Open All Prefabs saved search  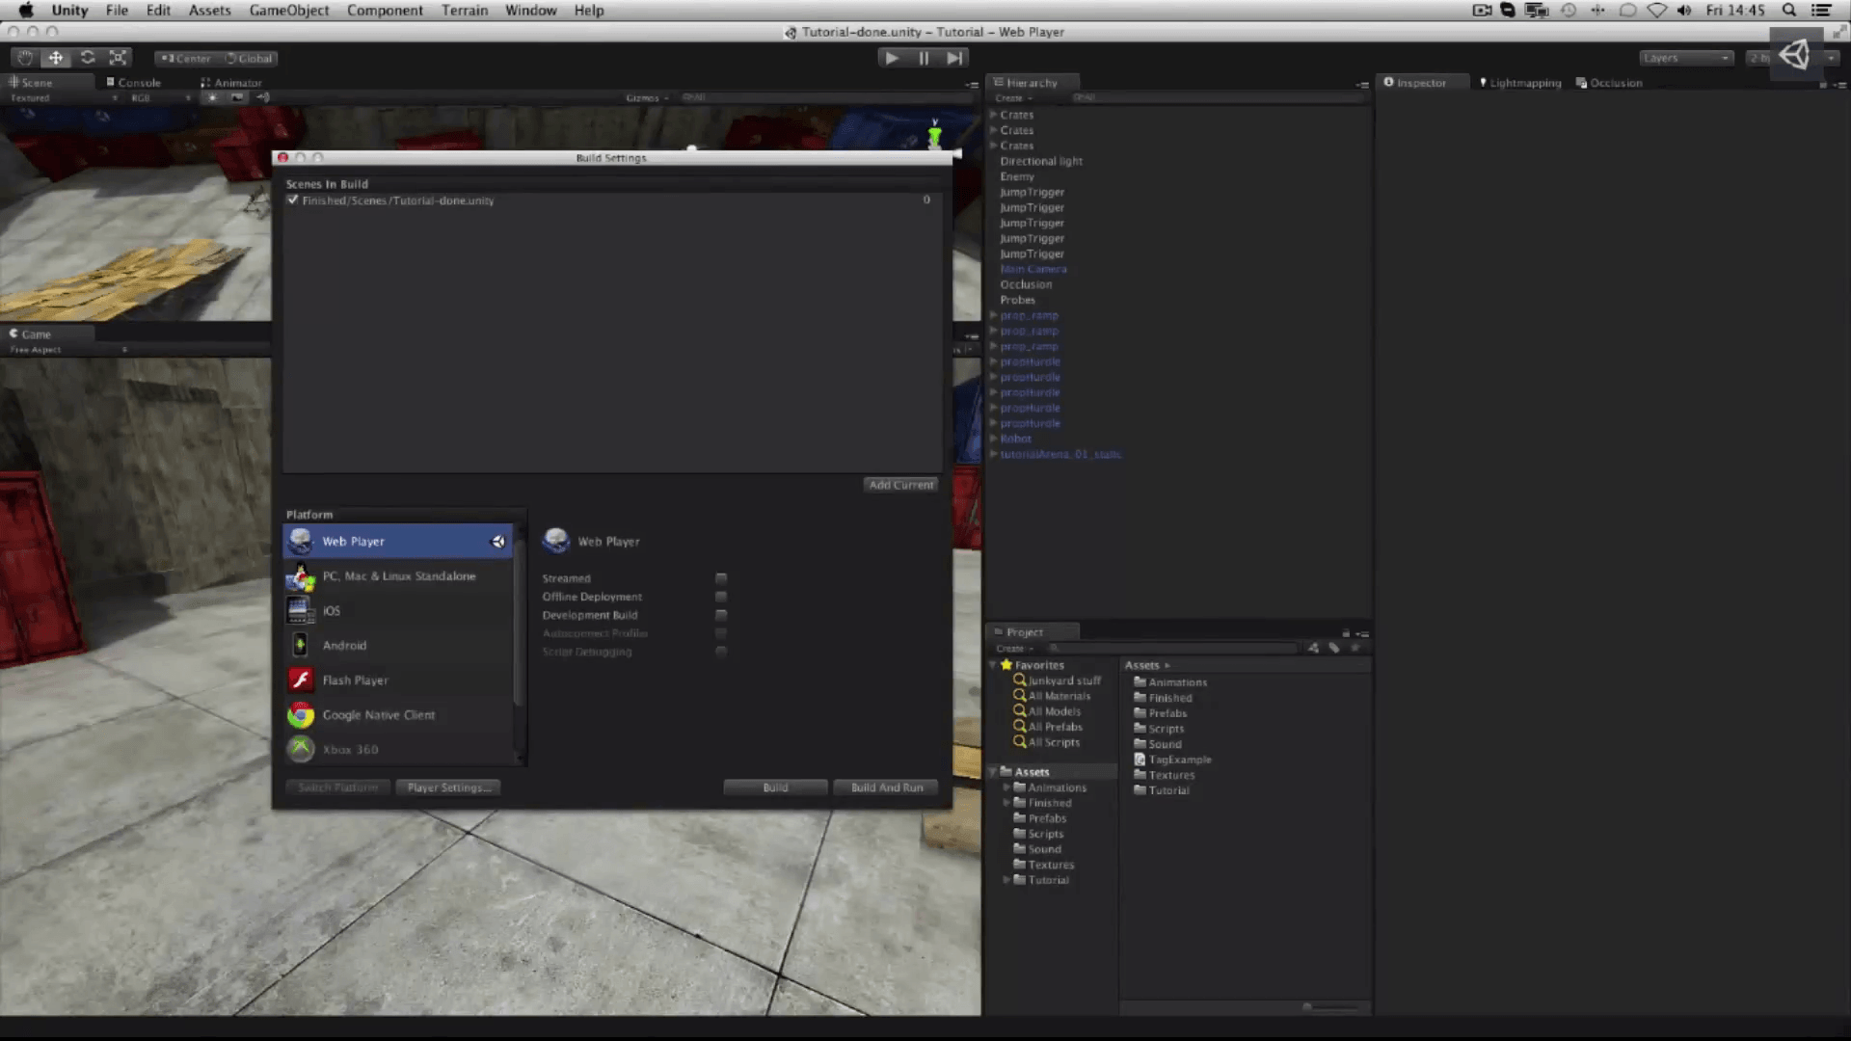tap(1048, 727)
